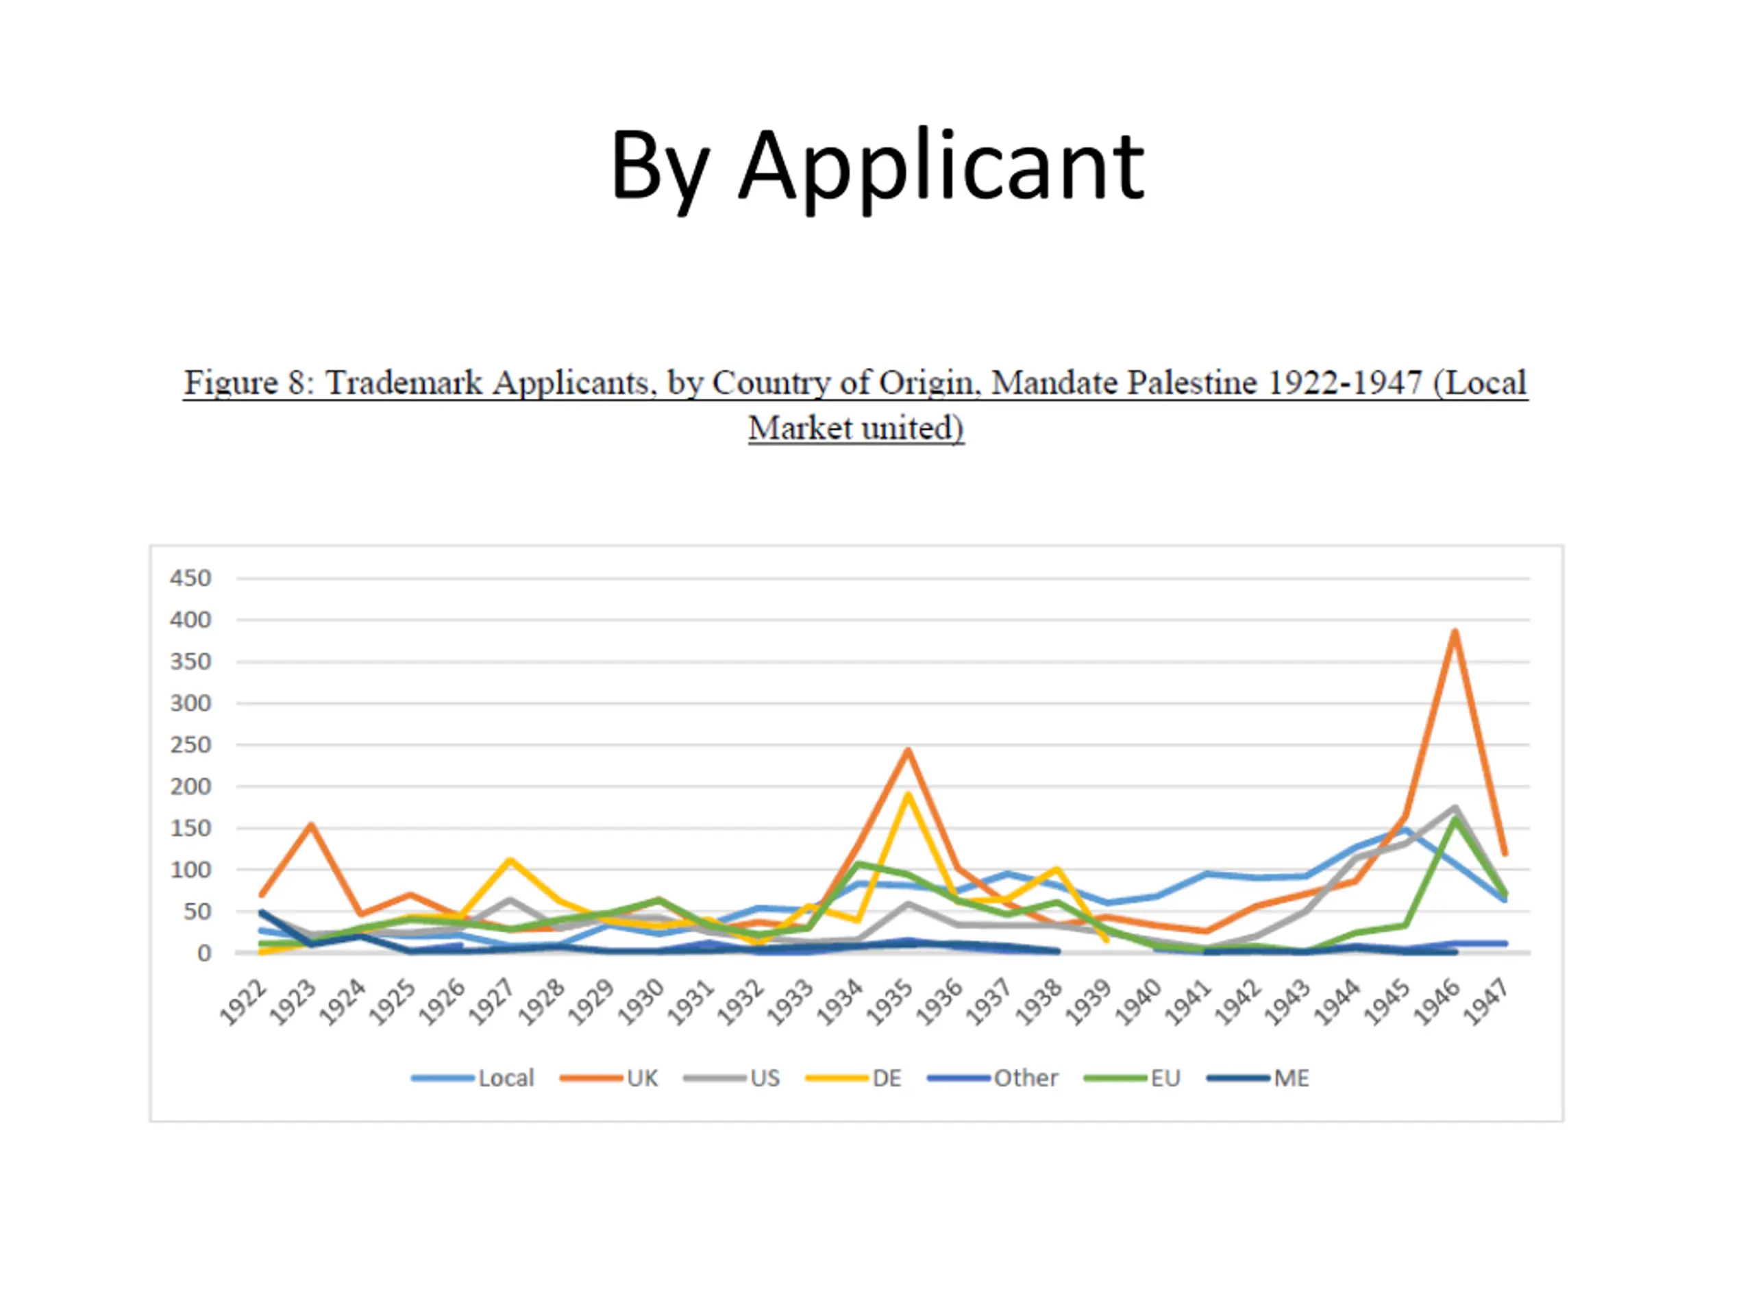The width and height of the screenshot is (1754, 1316).
Task: Click the 1946 x-axis label
Action: [x=1437, y=1003]
